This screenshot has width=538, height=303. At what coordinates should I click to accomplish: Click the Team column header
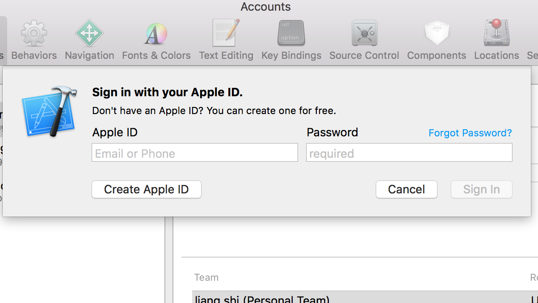[x=206, y=278]
